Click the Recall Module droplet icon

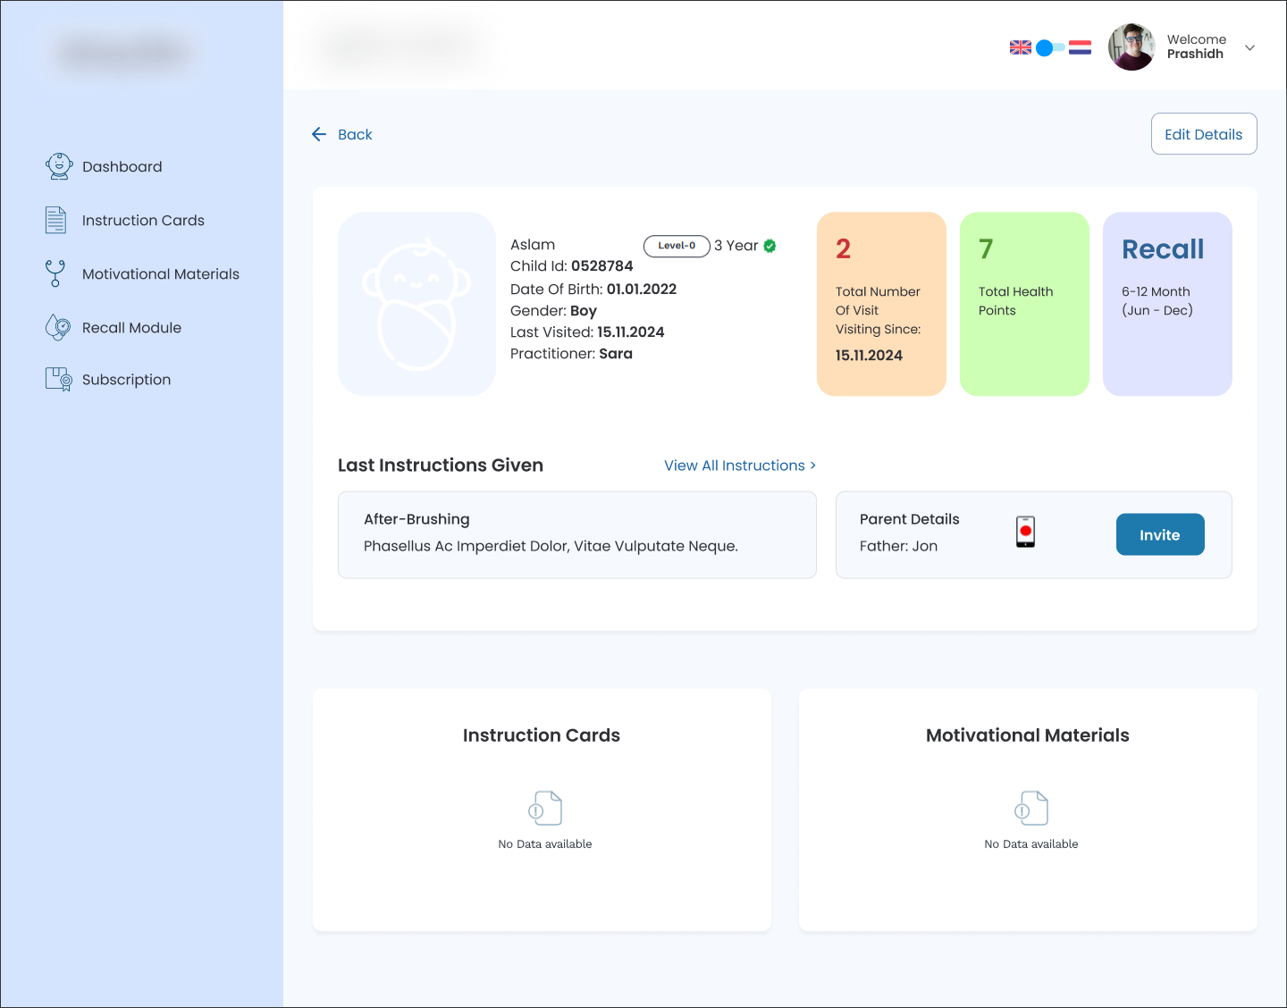coord(58,327)
